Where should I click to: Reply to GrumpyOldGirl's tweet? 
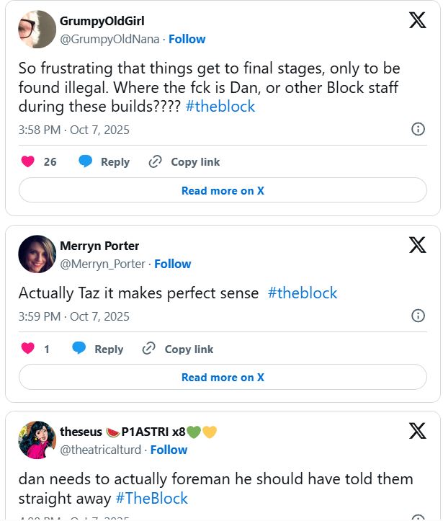(x=104, y=161)
